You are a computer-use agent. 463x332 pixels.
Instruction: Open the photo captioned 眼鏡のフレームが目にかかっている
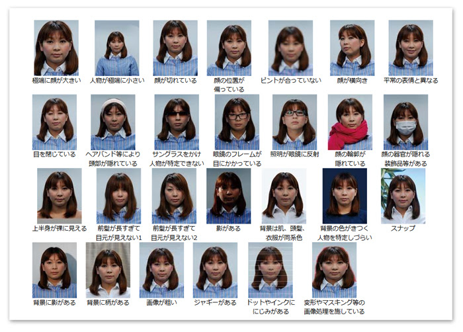[237, 122]
